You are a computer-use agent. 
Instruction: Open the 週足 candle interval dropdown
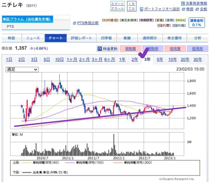(22, 70)
